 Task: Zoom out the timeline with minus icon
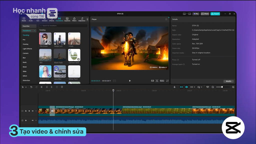pos(213,87)
